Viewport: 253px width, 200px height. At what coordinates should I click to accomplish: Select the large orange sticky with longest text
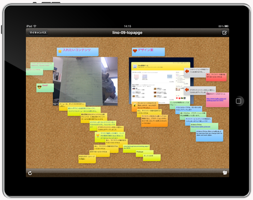(x=154, y=121)
